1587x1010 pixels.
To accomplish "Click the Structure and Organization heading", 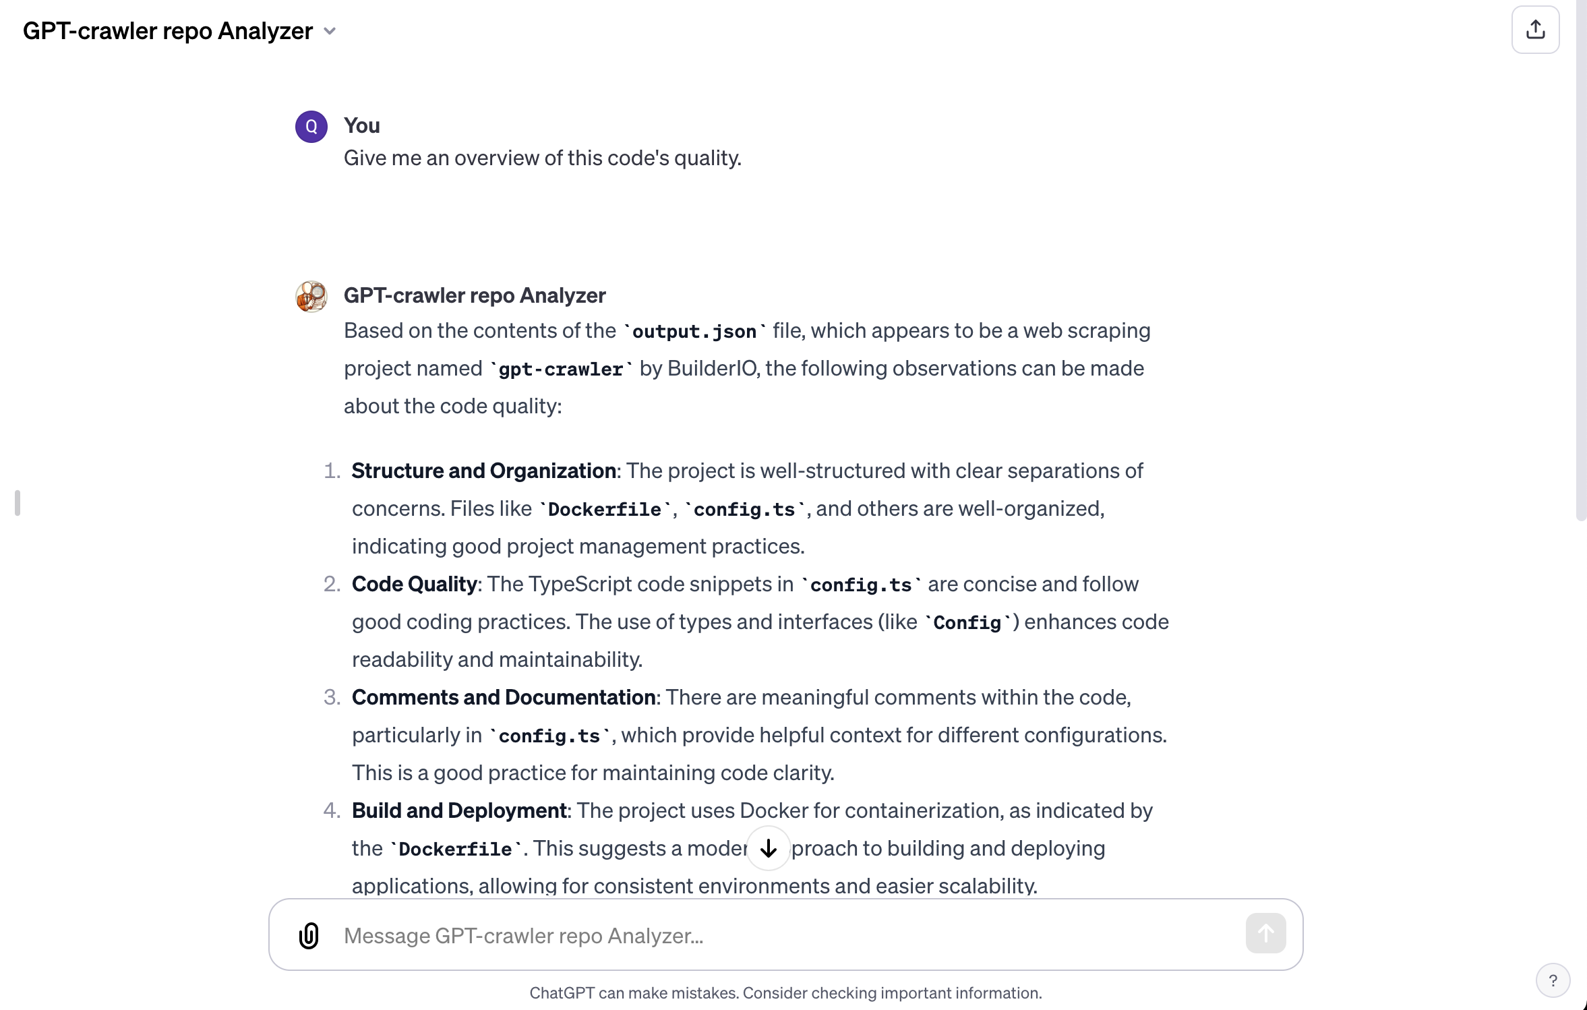I will [483, 471].
